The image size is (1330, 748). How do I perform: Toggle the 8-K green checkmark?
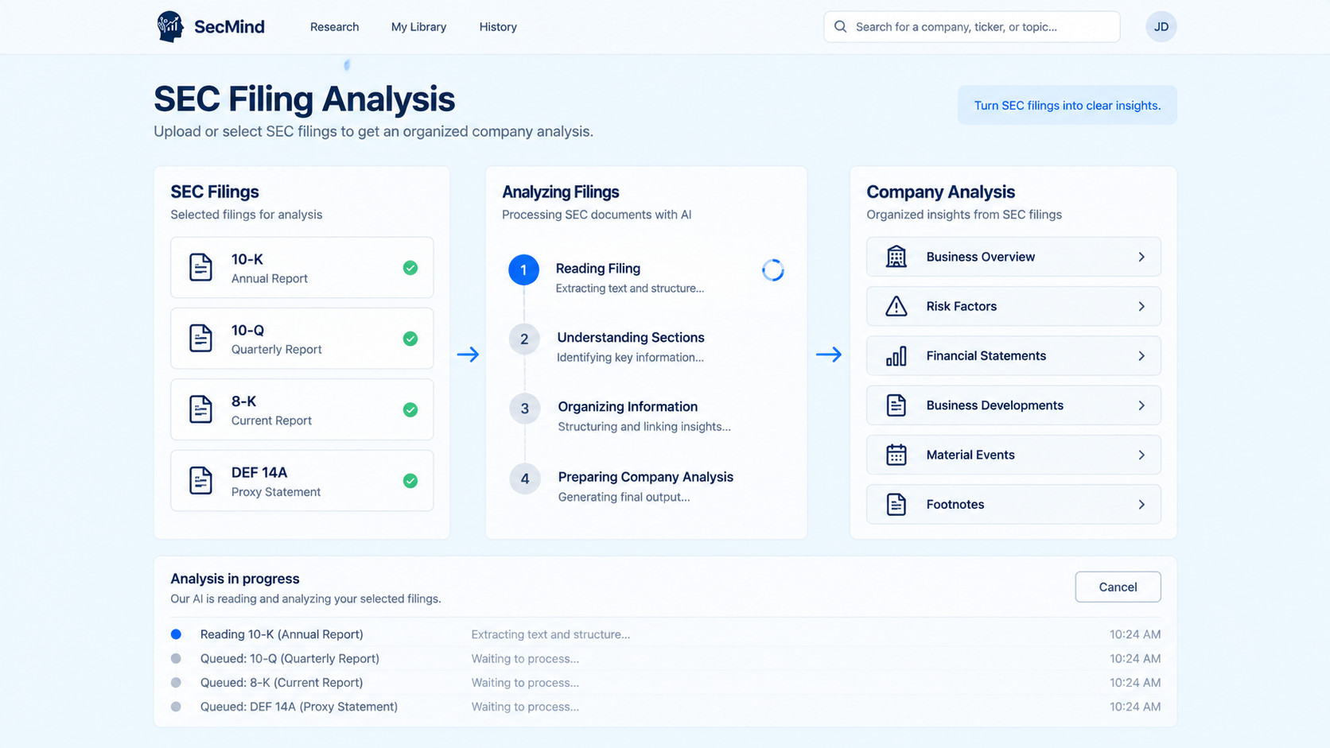point(410,410)
